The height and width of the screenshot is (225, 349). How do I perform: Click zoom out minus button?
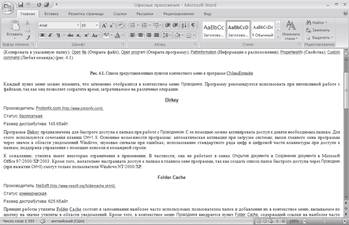pyautogui.click(x=305, y=221)
